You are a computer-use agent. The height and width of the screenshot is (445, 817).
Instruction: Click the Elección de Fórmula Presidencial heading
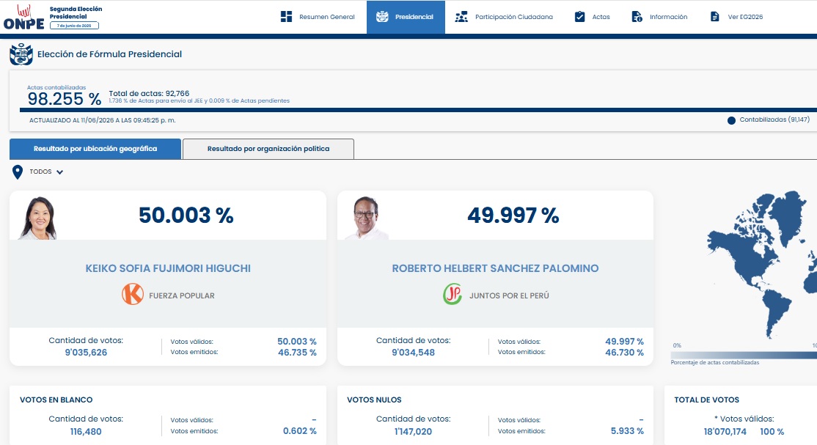[x=109, y=54]
